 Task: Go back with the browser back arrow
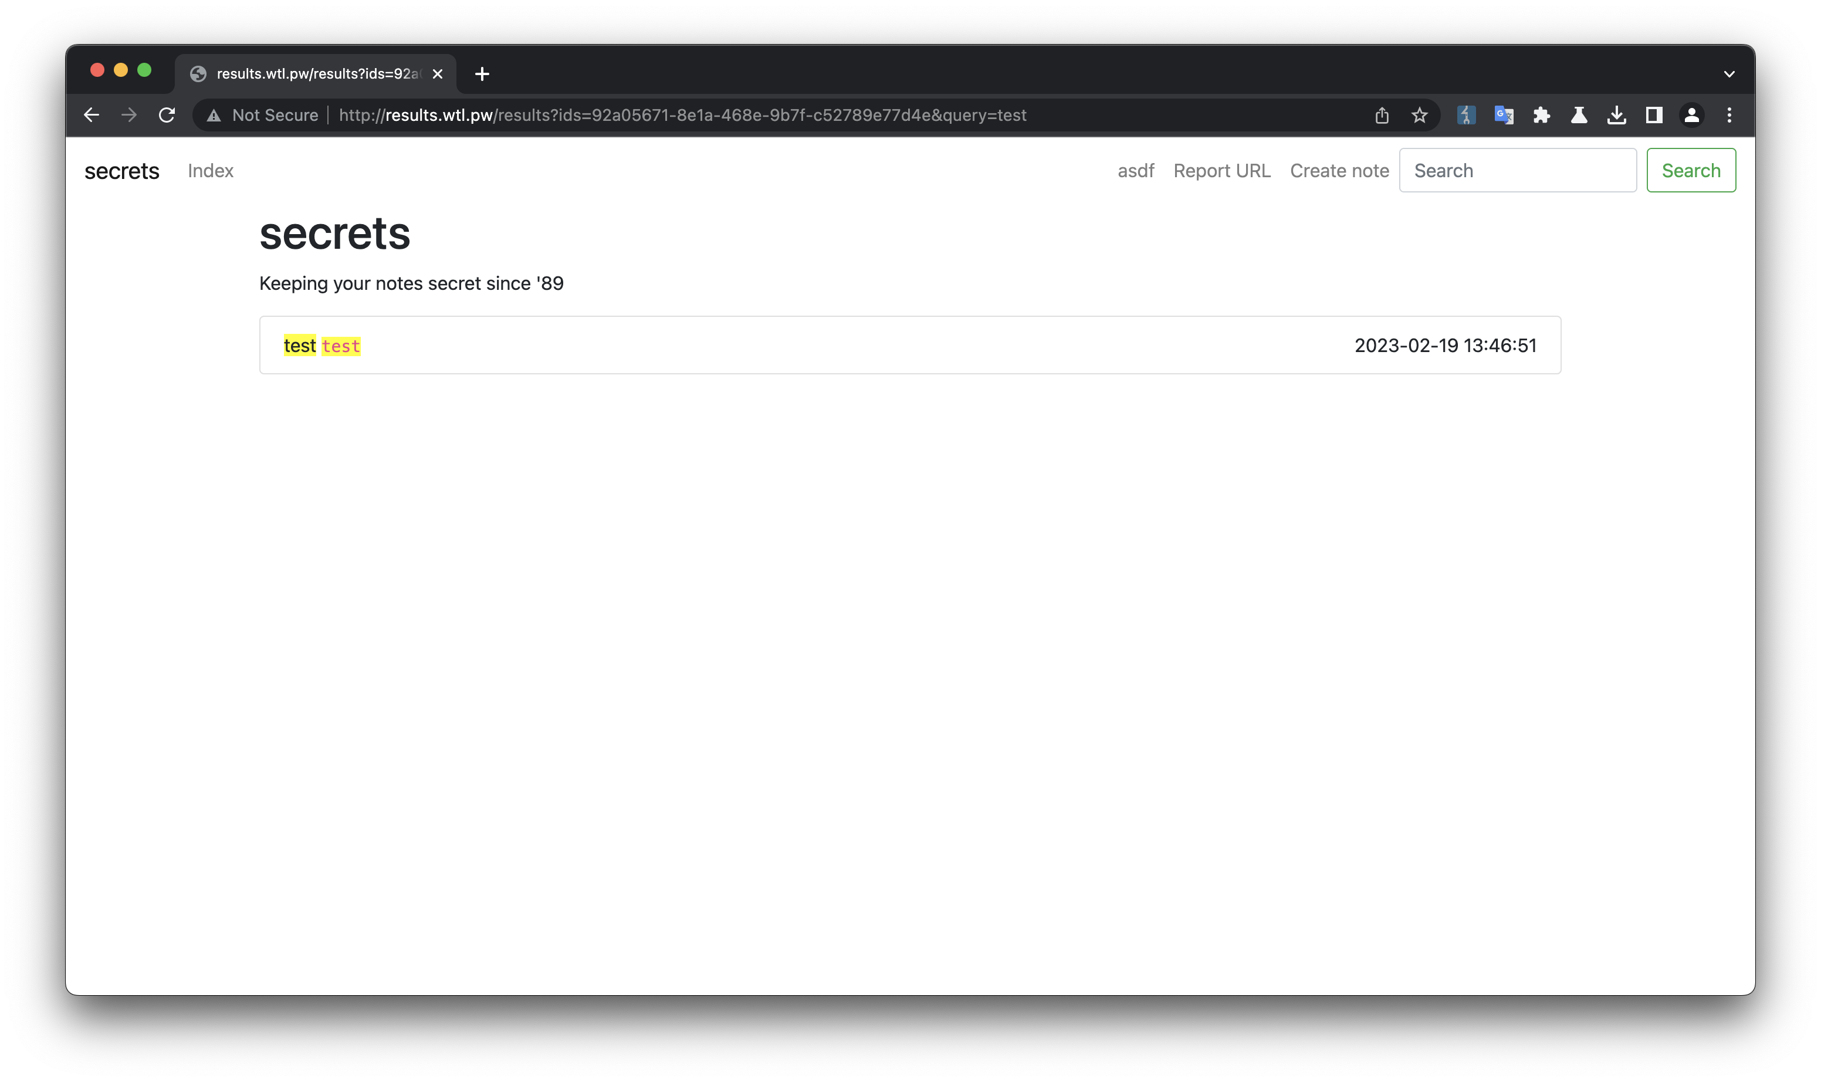91,115
